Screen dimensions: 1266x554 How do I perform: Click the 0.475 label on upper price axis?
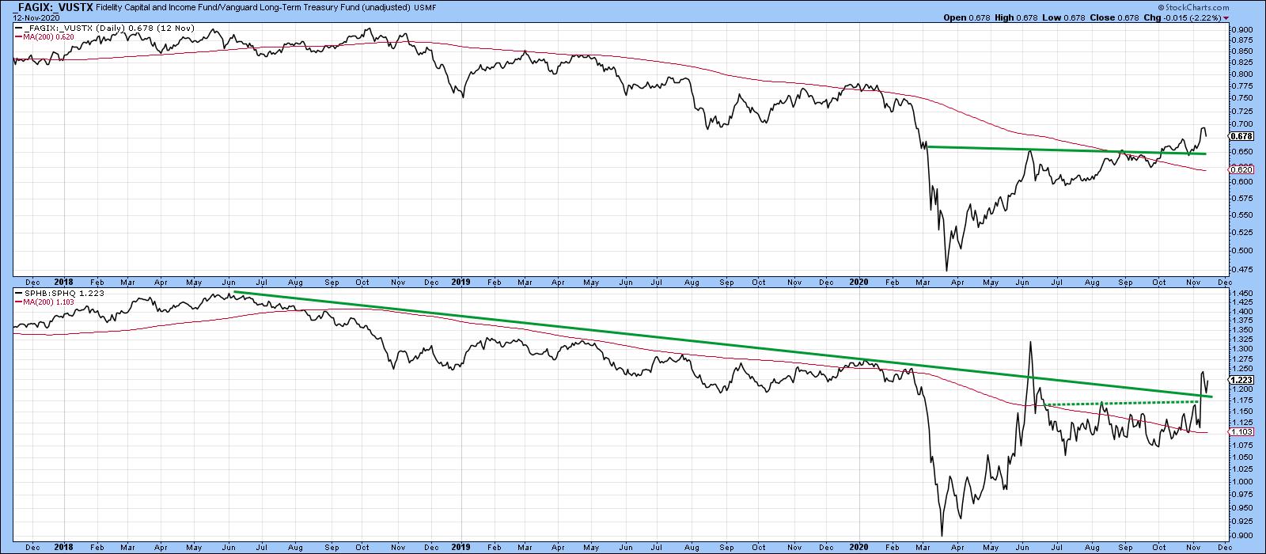pyautogui.click(x=1241, y=269)
